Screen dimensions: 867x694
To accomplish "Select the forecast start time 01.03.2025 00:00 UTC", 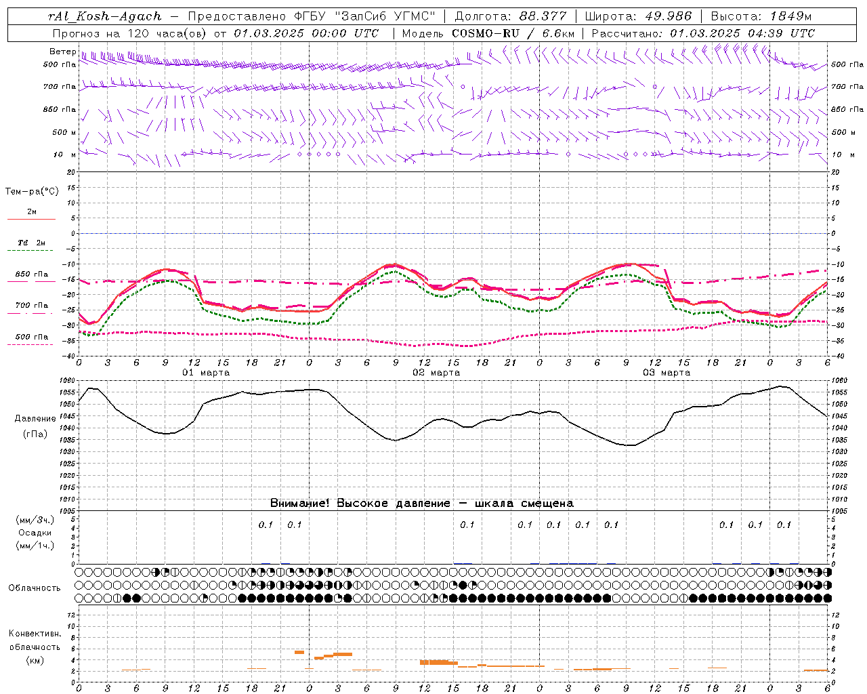I will click(306, 33).
